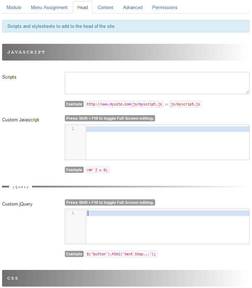This screenshot has height=288, width=252.
Task: Click the Full Screen hint above Javascript editor
Action: [x=110, y=118]
